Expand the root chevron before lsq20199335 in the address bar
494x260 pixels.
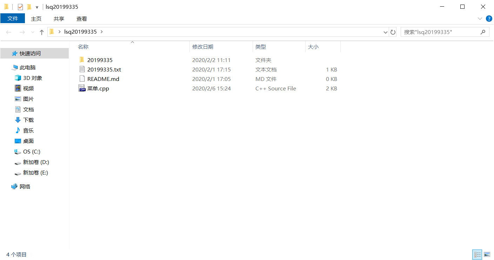(x=60, y=32)
